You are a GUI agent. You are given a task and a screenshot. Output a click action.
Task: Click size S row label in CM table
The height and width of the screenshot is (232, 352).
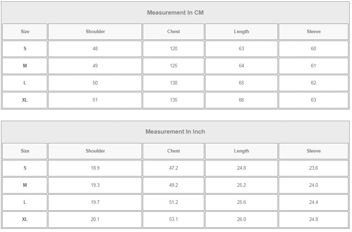(25, 48)
